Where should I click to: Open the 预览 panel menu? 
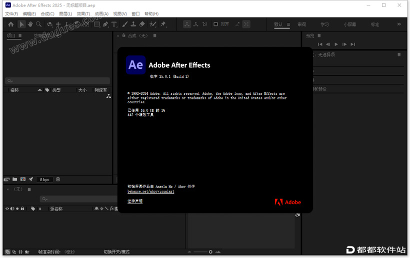(319, 36)
